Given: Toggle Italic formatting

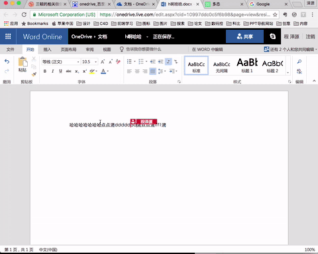Looking at the screenshot, I should tap(52, 71).
